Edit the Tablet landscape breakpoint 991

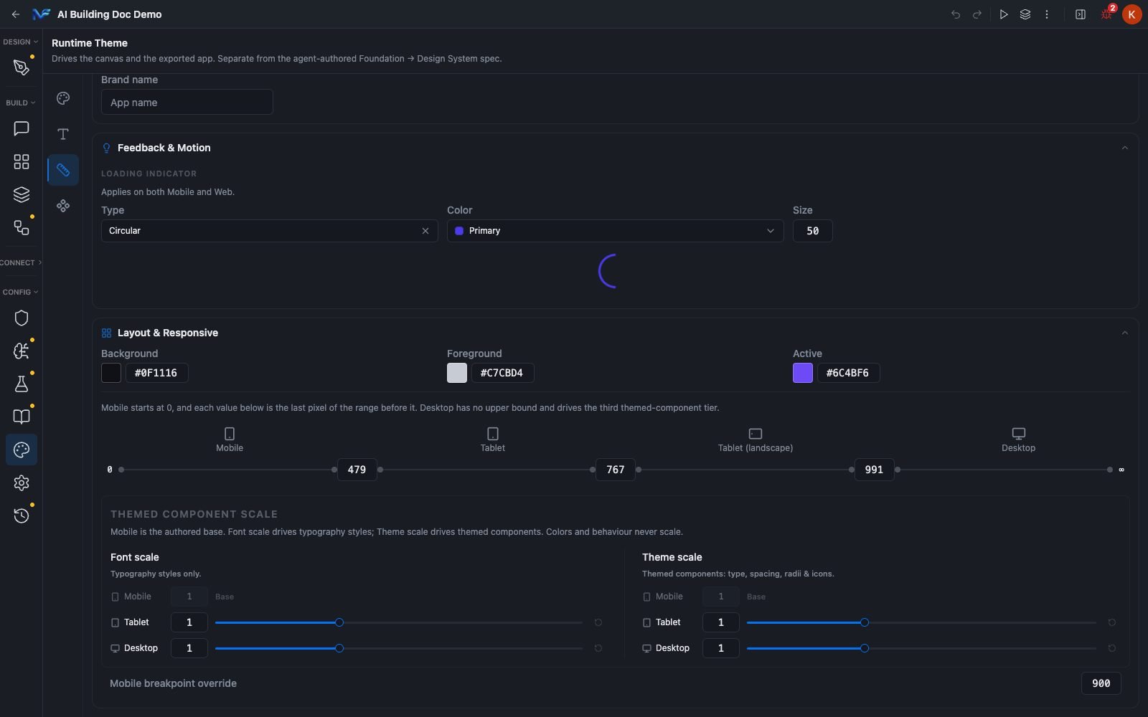(874, 470)
